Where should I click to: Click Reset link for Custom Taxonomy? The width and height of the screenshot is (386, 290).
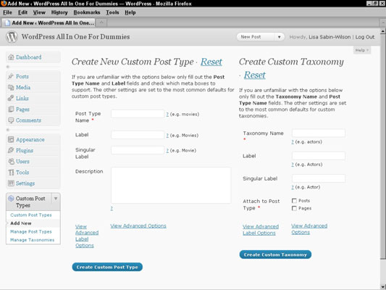click(254, 75)
